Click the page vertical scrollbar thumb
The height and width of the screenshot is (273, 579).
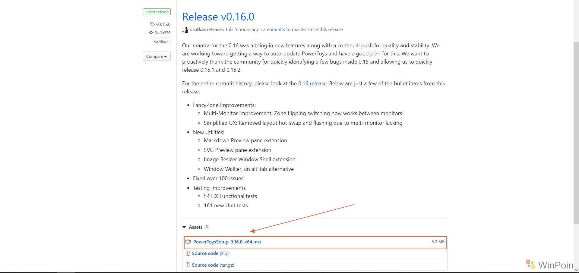click(x=576, y=133)
